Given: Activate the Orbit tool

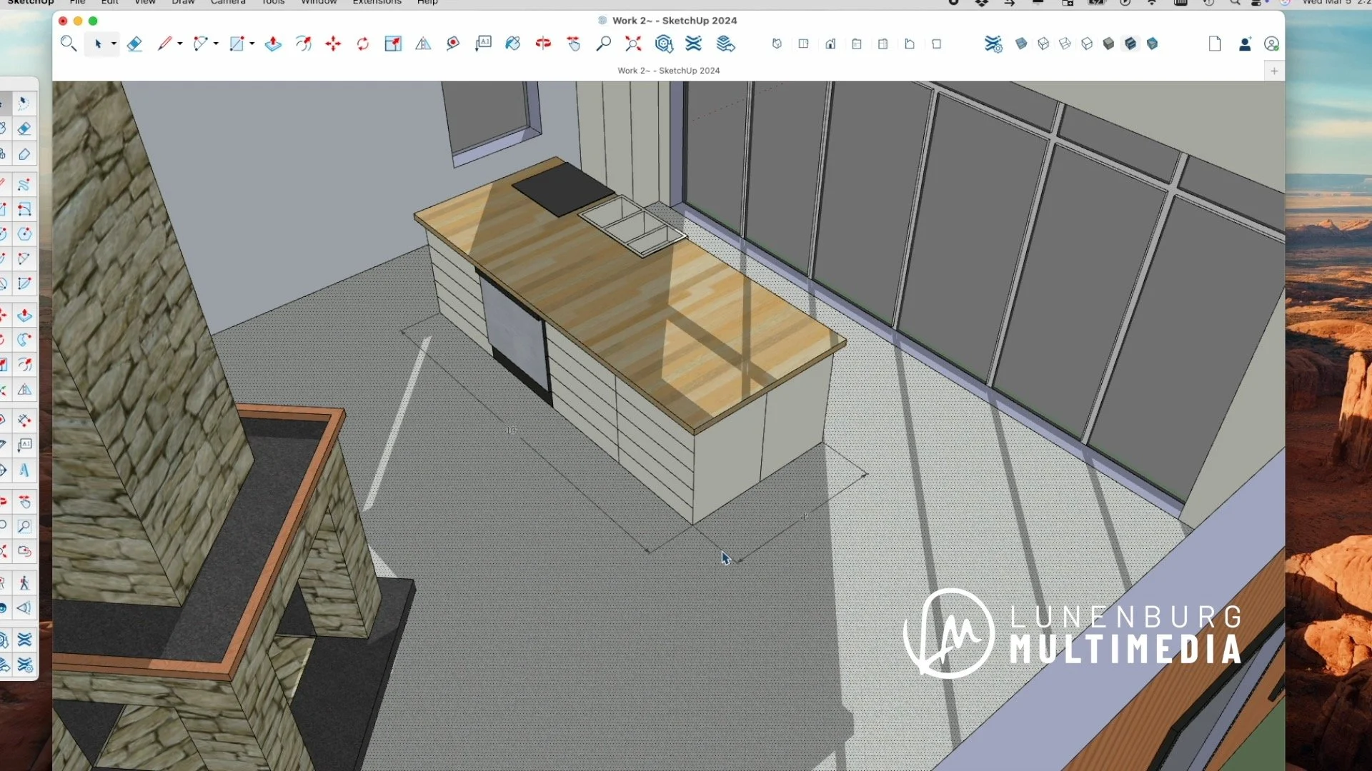Looking at the screenshot, I should (x=543, y=44).
